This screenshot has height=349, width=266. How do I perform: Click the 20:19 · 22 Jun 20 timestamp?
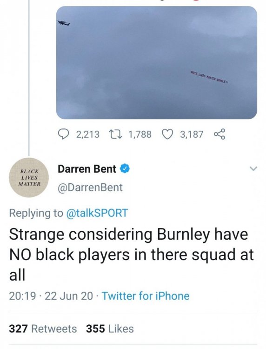point(51,296)
